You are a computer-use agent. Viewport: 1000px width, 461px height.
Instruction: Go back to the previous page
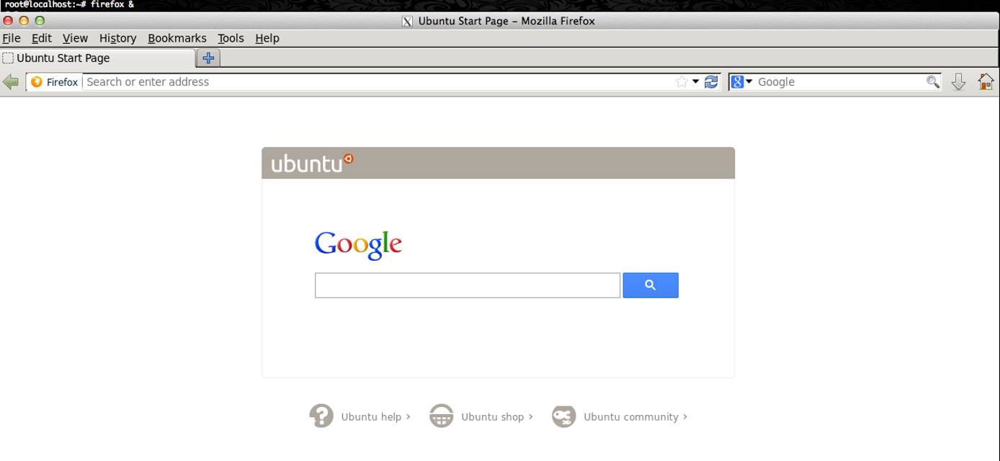[x=10, y=81]
